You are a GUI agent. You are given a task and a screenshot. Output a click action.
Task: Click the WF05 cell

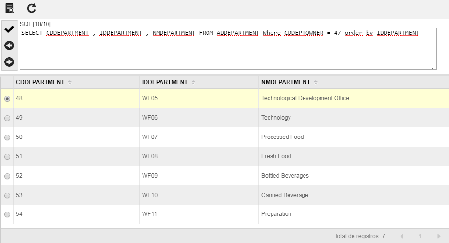click(199, 98)
